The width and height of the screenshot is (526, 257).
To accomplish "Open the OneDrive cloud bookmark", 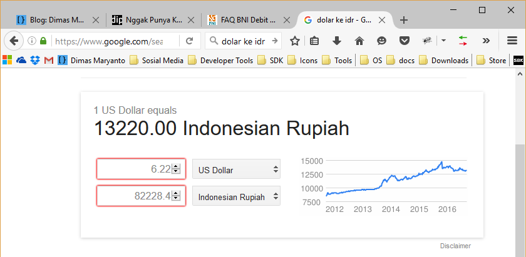I will (x=21, y=60).
